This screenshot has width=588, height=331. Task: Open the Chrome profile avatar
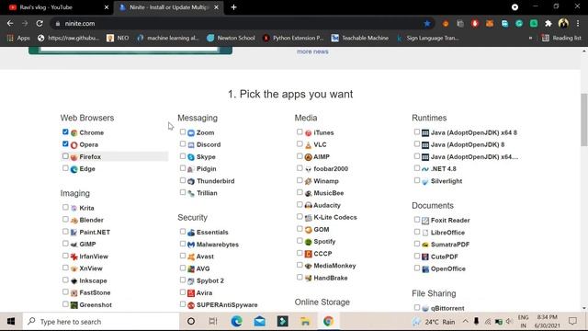tap(563, 23)
